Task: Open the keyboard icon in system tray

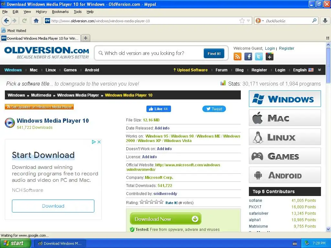Action: (295, 243)
